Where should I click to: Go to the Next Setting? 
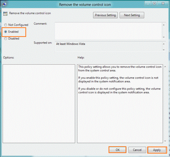point(132,15)
